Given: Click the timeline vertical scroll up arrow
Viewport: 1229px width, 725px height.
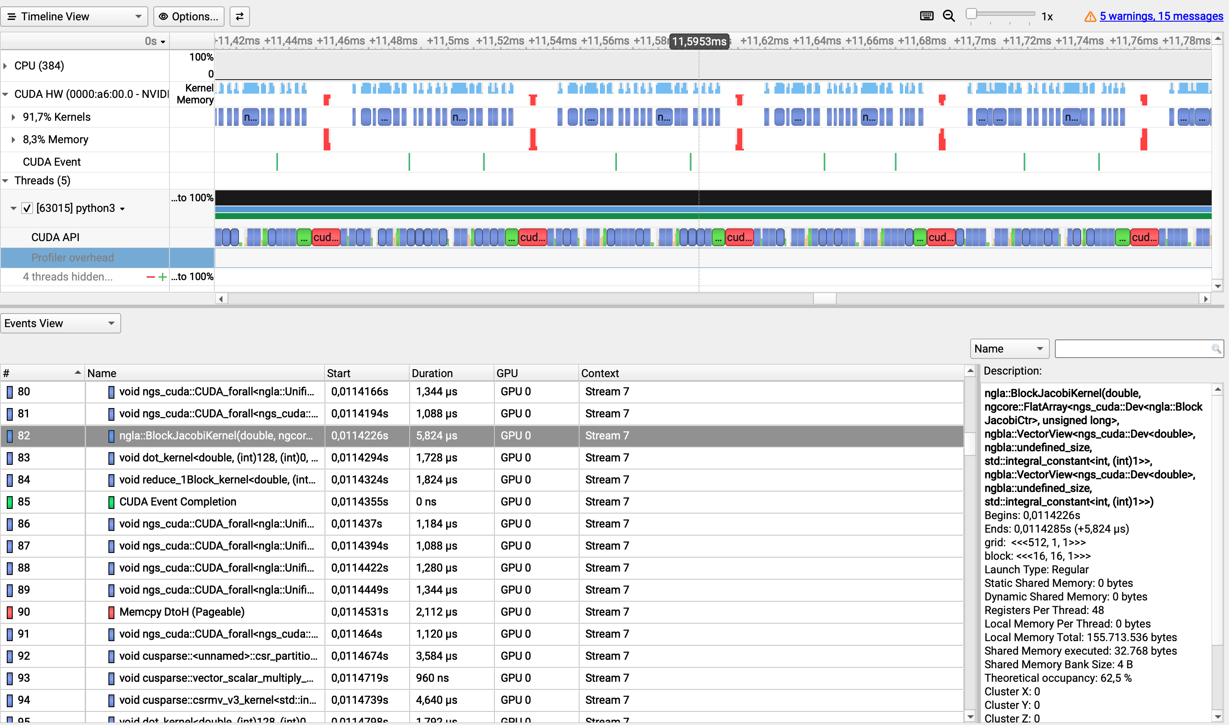Looking at the screenshot, I should tap(1218, 38).
